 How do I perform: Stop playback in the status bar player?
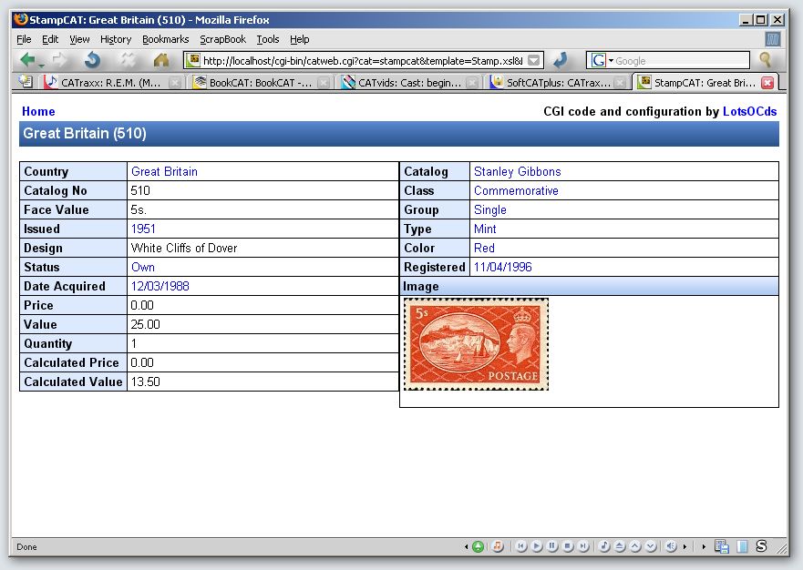tap(568, 546)
